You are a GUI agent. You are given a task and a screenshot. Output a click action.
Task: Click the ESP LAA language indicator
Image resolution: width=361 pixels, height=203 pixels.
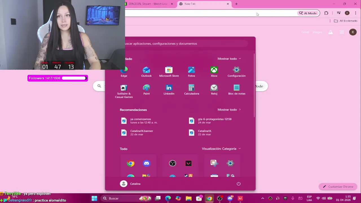tap(309, 198)
